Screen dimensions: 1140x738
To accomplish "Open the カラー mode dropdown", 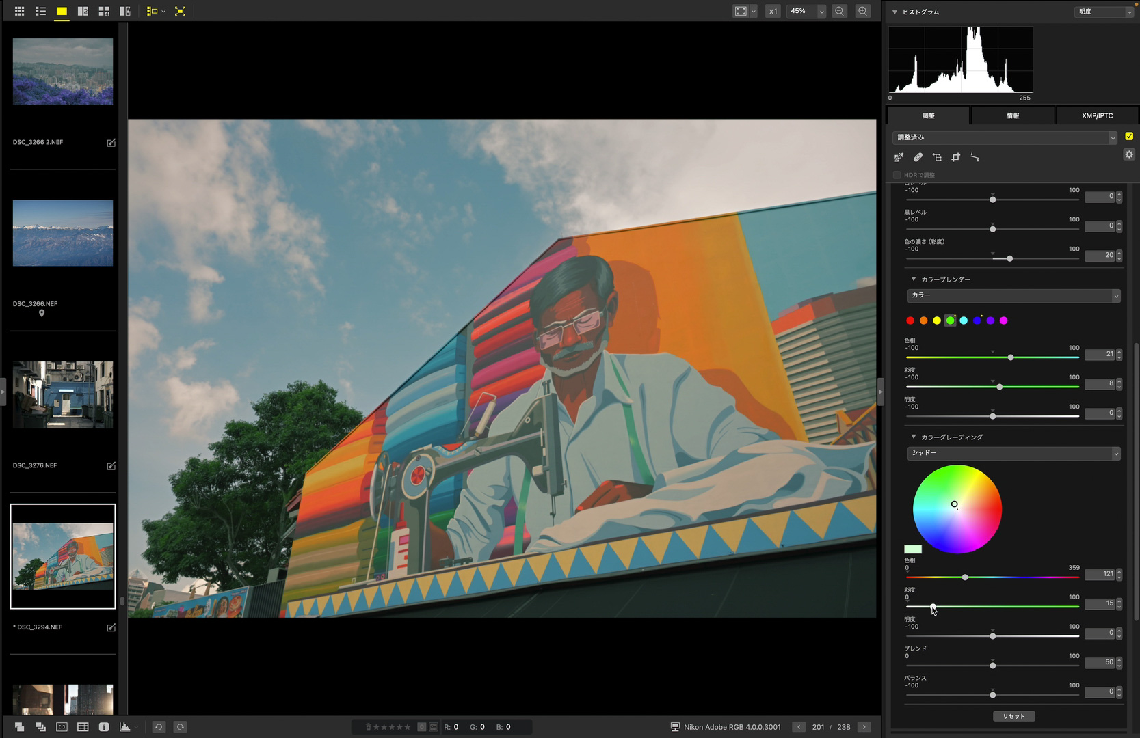I will tap(1013, 295).
